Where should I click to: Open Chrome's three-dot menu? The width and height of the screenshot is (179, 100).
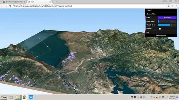pos(176,6)
